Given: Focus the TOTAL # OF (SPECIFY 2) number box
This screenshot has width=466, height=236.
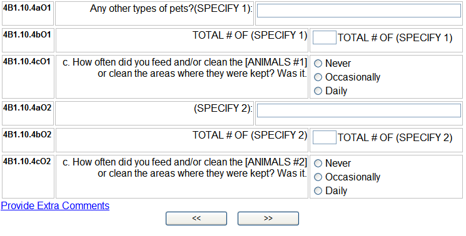Looking at the screenshot, I should point(325,137).
